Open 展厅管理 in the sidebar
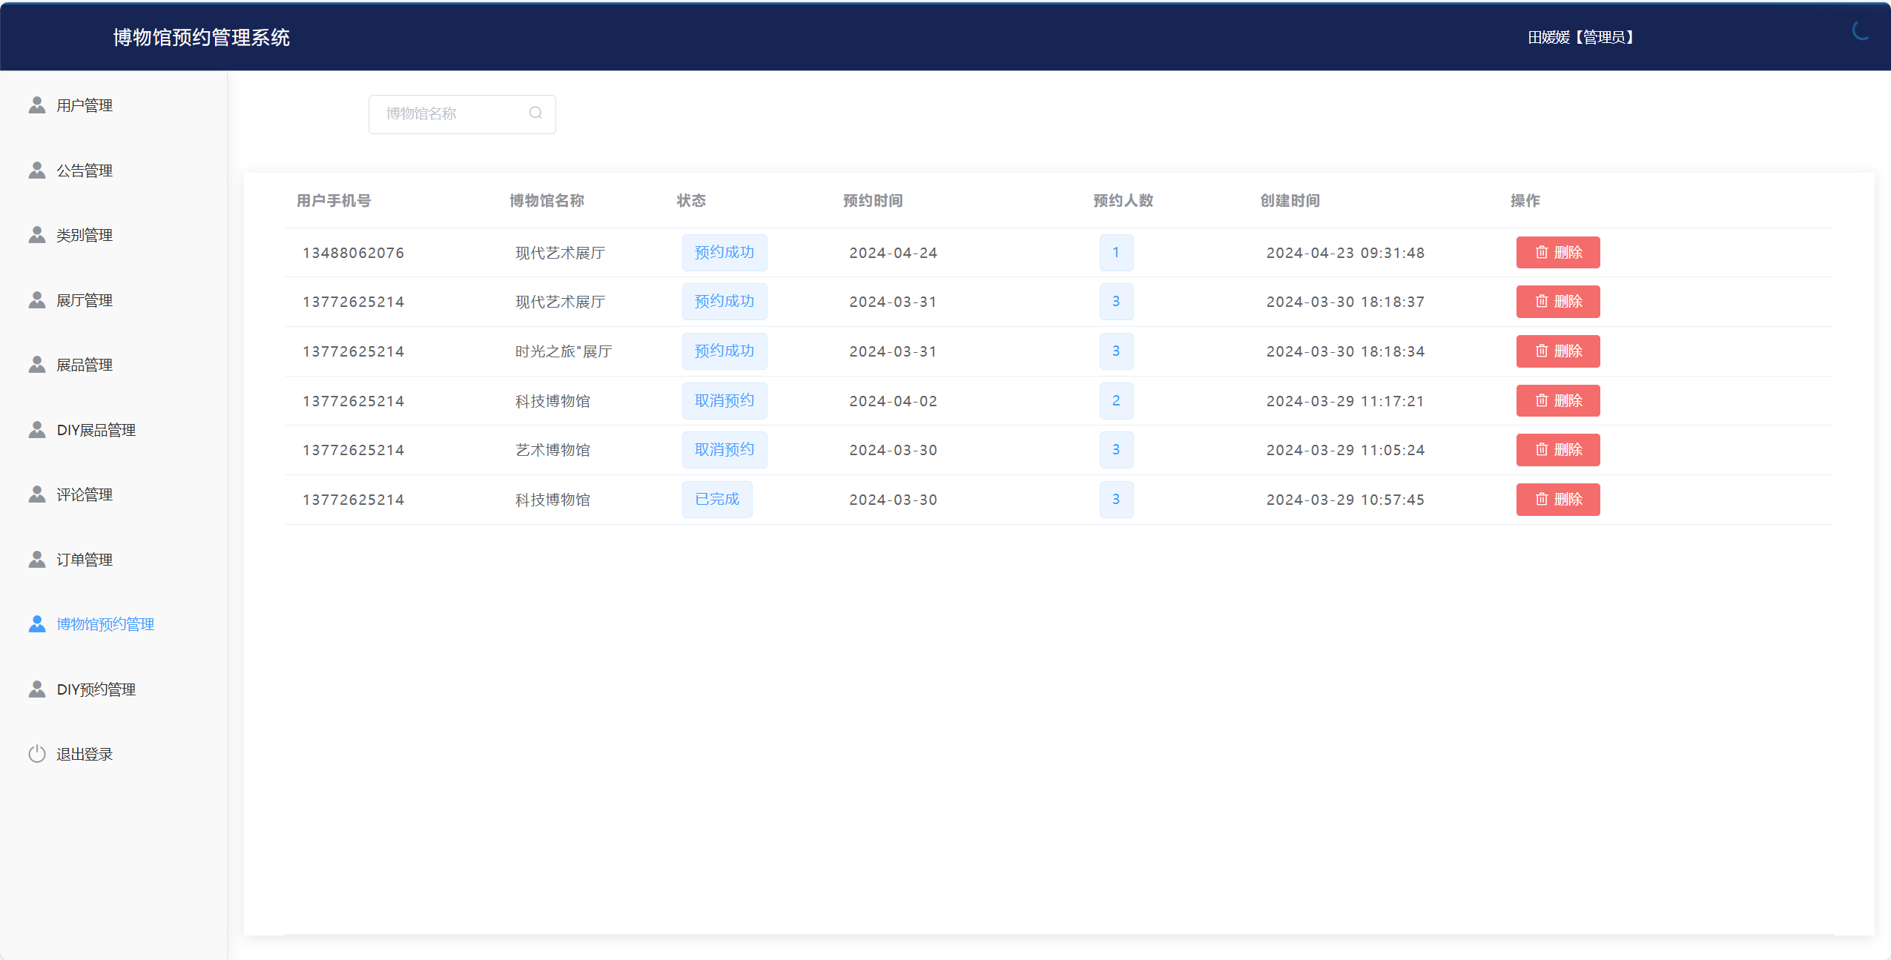The height and width of the screenshot is (960, 1891). 85,300
